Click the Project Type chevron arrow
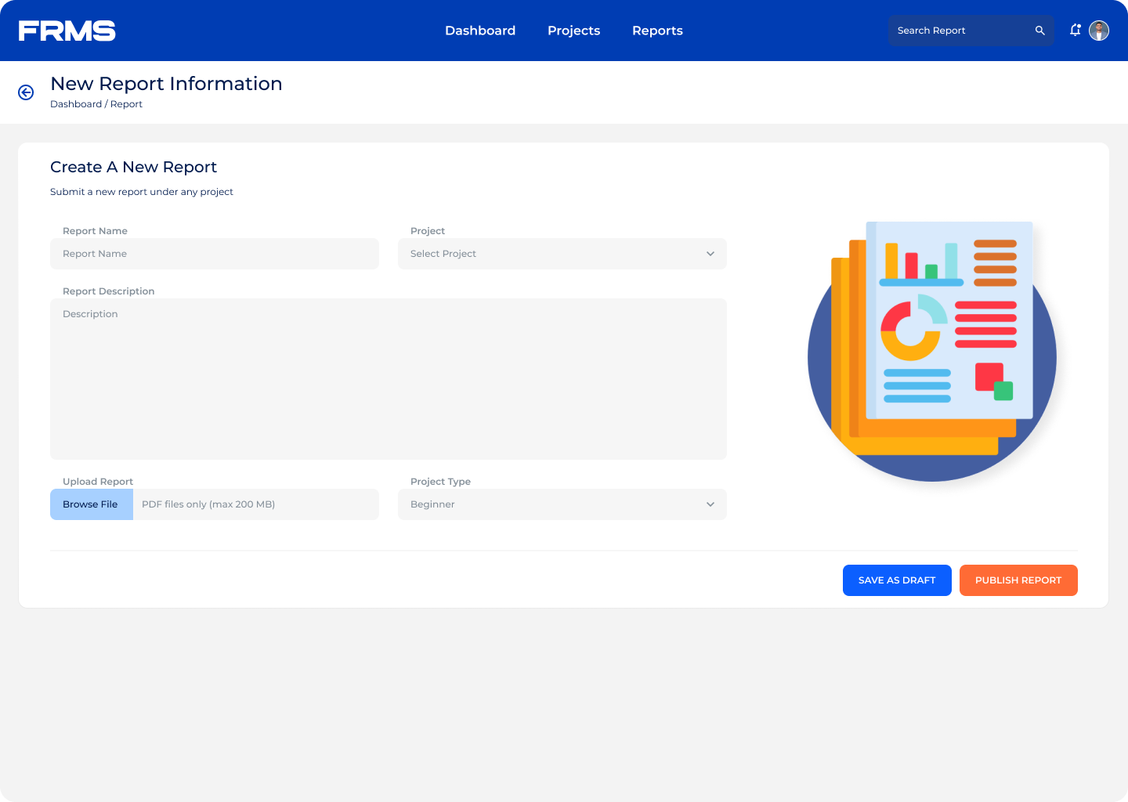This screenshot has width=1128, height=802. [x=710, y=504]
